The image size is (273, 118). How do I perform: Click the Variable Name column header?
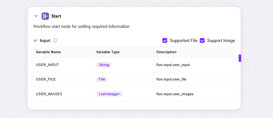[x=48, y=52]
